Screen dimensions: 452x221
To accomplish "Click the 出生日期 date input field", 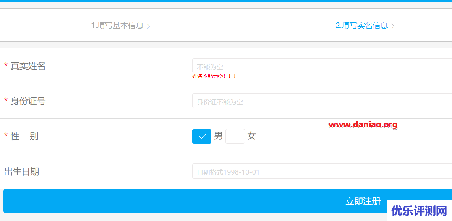I will pyautogui.click(x=322, y=171).
